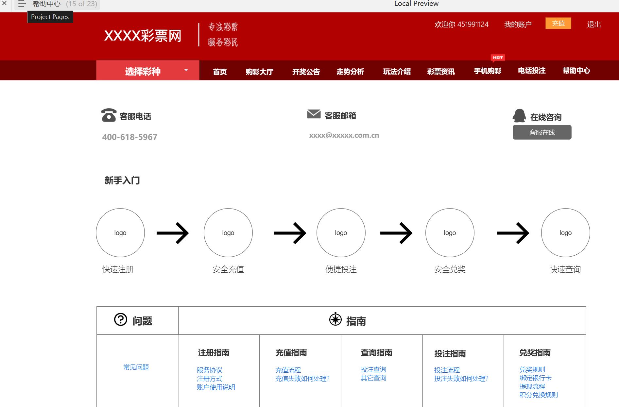Click the compass icon beside 指南
Screen dimensions: 619x407
tap(335, 319)
